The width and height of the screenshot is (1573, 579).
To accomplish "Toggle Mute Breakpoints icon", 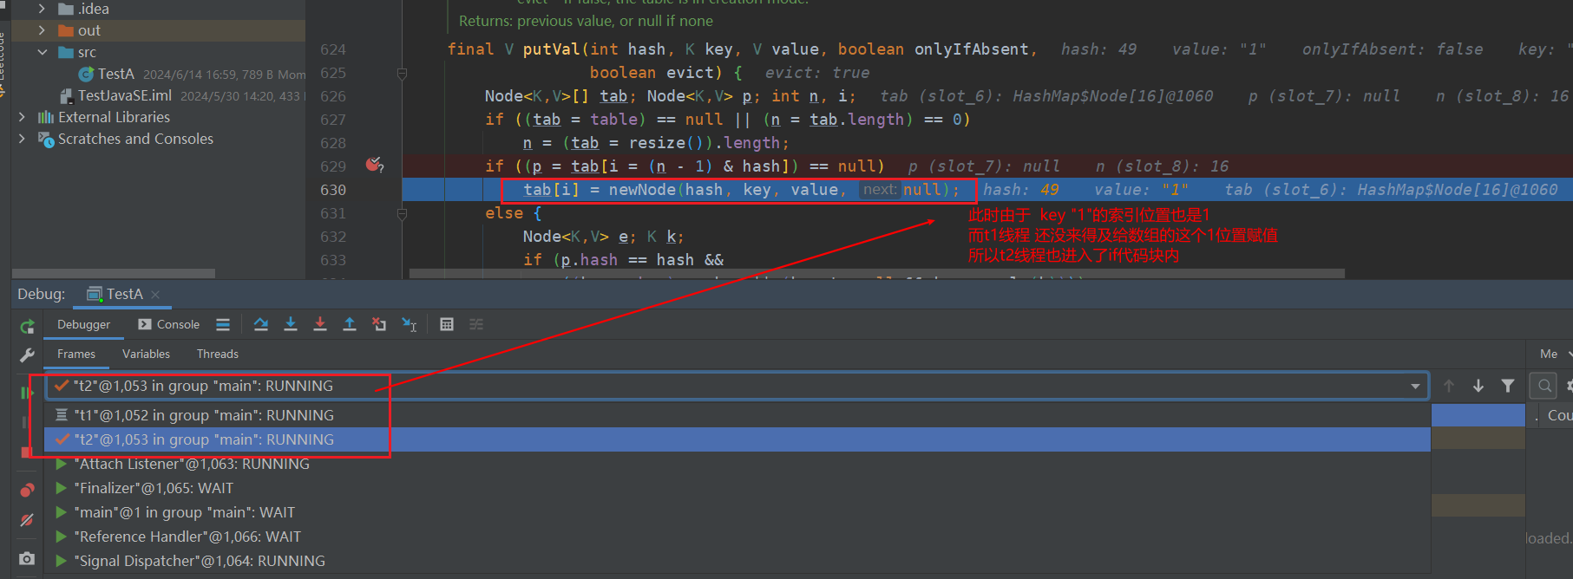I will (x=27, y=520).
